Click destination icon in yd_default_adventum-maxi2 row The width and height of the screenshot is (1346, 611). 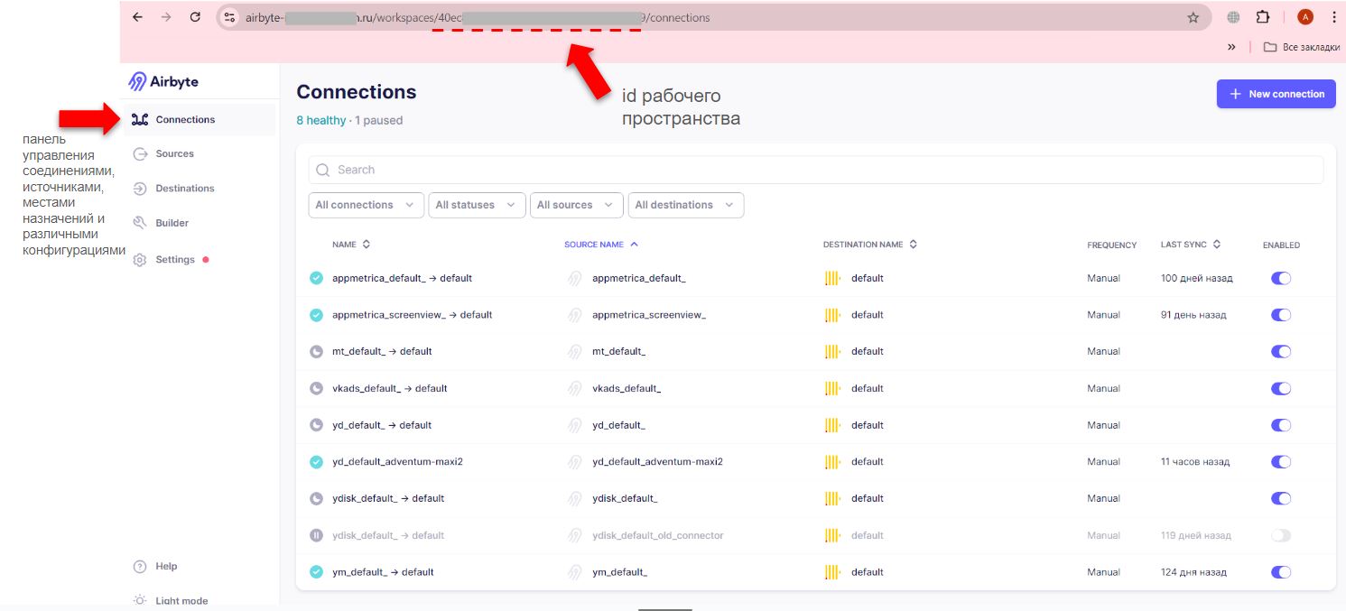coord(833,461)
